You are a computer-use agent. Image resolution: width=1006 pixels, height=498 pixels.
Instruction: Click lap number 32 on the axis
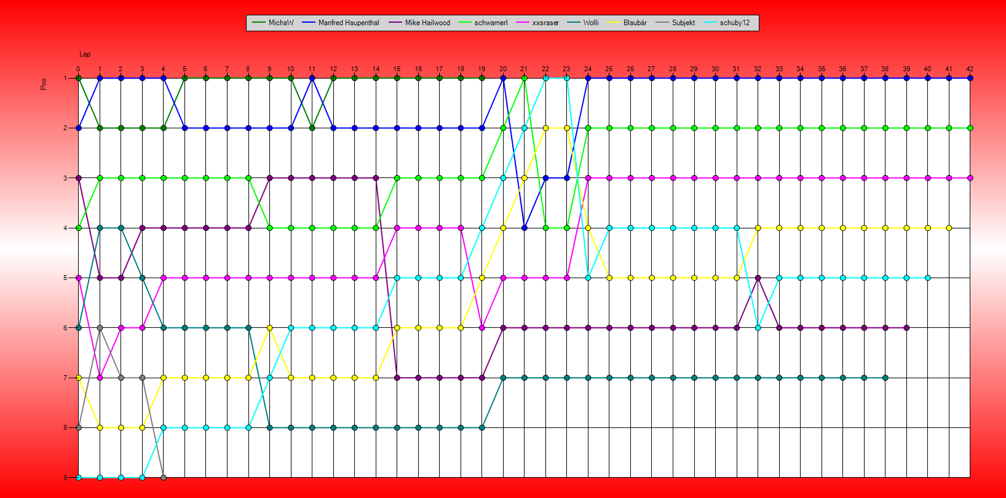758,69
